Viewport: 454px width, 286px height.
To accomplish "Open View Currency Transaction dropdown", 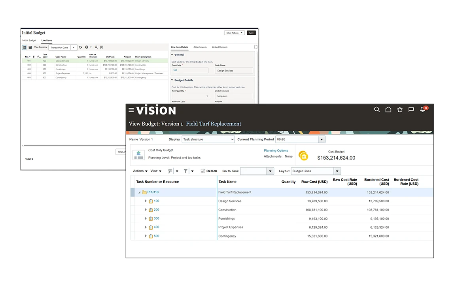I will 63,47.
